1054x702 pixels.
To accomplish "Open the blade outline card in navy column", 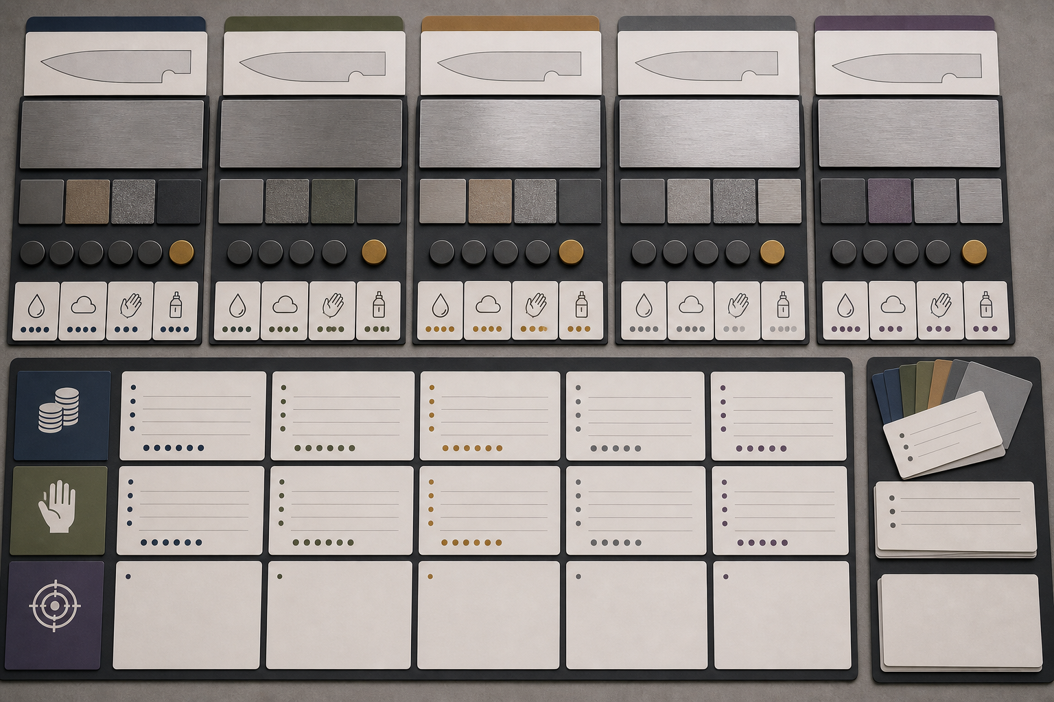I will click(x=115, y=63).
